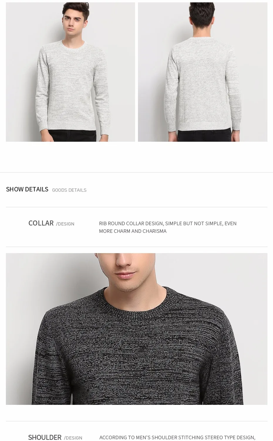Image resolution: width=273 pixels, height=441 pixels.
Task: Click the /DESIGN label beside COLLAR
Action: (65, 224)
